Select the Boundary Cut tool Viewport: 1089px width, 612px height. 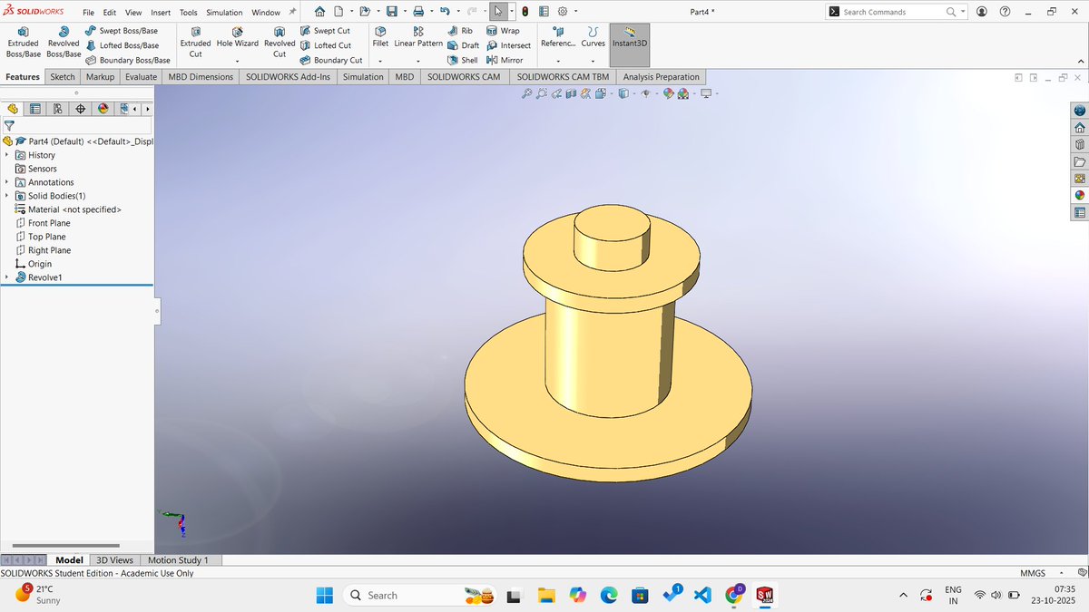331,60
